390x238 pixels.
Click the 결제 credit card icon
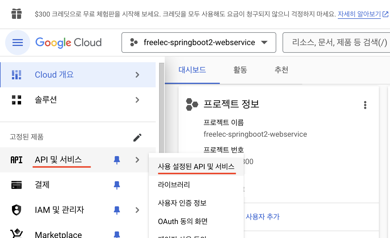(17, 185)
